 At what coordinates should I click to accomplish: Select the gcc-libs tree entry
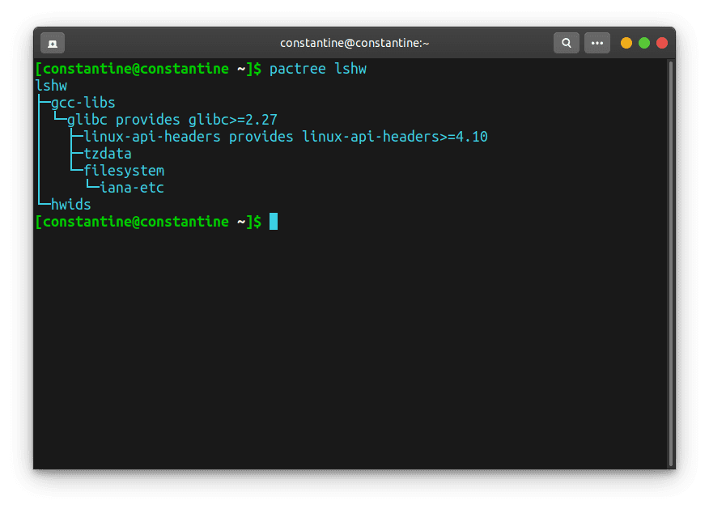[83, 103]
